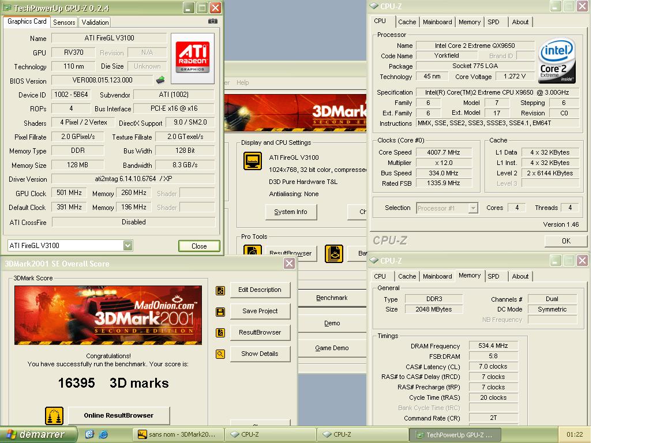664x443 pixels.
Task: Click the ATI CrossFire Disabled field
Action: tap(133, 222)
